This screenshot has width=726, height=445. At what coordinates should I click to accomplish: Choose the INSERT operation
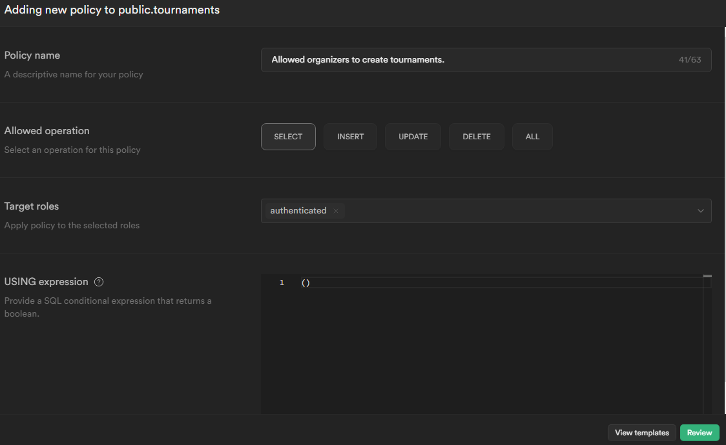[x=351, y=137]
